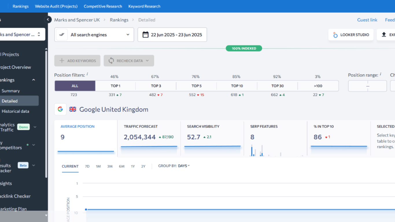The width and height of the screenshot is (395, 222).
Task: Click the Google logo icon
Action: pos(60,109)
